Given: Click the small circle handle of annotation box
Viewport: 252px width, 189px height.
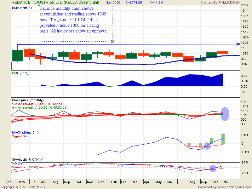Looking at the screenshot, I should pyautogui.click(x=112, y=42).
